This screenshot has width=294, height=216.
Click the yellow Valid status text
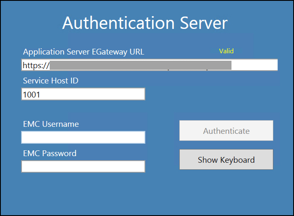(x=227, y=51)
